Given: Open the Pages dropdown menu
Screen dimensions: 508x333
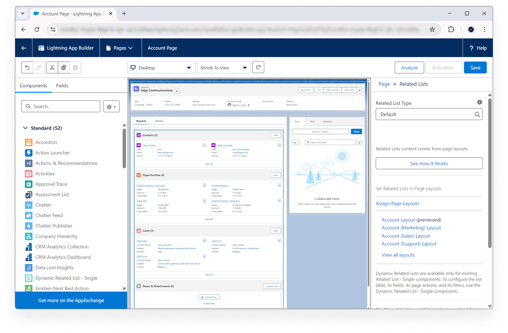Looking at the screenshot, I should point(120,48).
